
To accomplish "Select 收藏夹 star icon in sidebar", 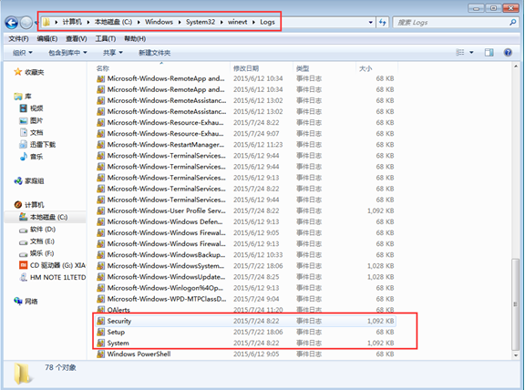I will pos(17,72).
